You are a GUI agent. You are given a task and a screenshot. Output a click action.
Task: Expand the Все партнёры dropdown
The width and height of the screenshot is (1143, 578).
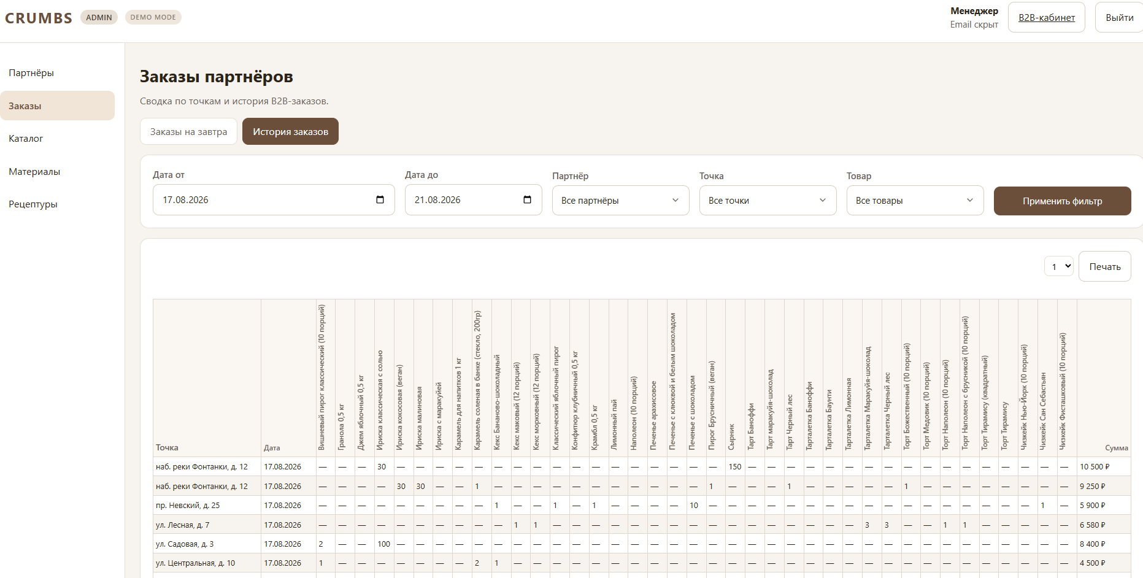point(620,201)
